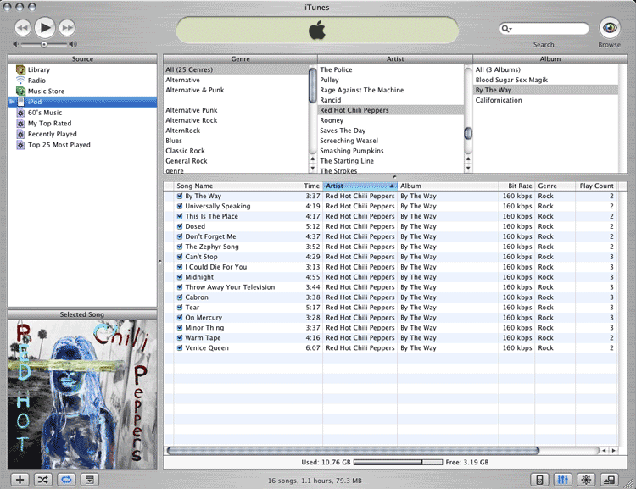
Task: Click the Play button
Action: point(45,28)
